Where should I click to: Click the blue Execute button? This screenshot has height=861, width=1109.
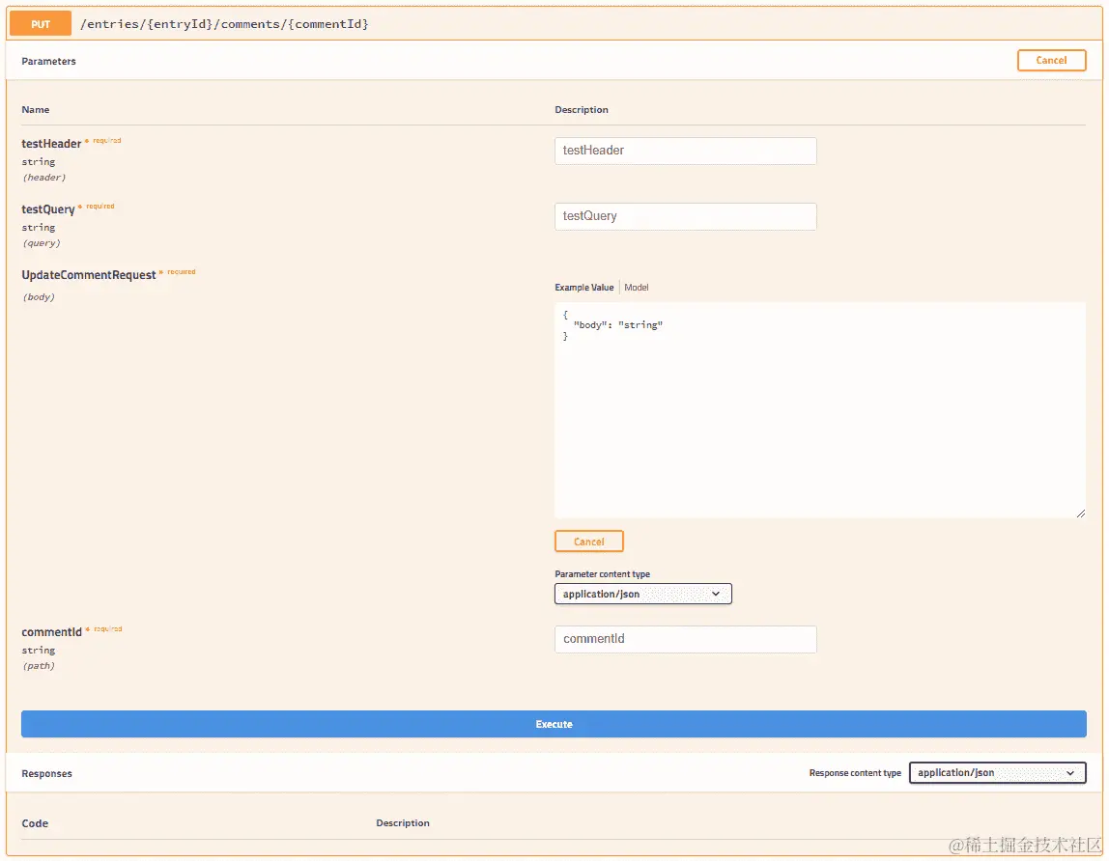[554, 724]
